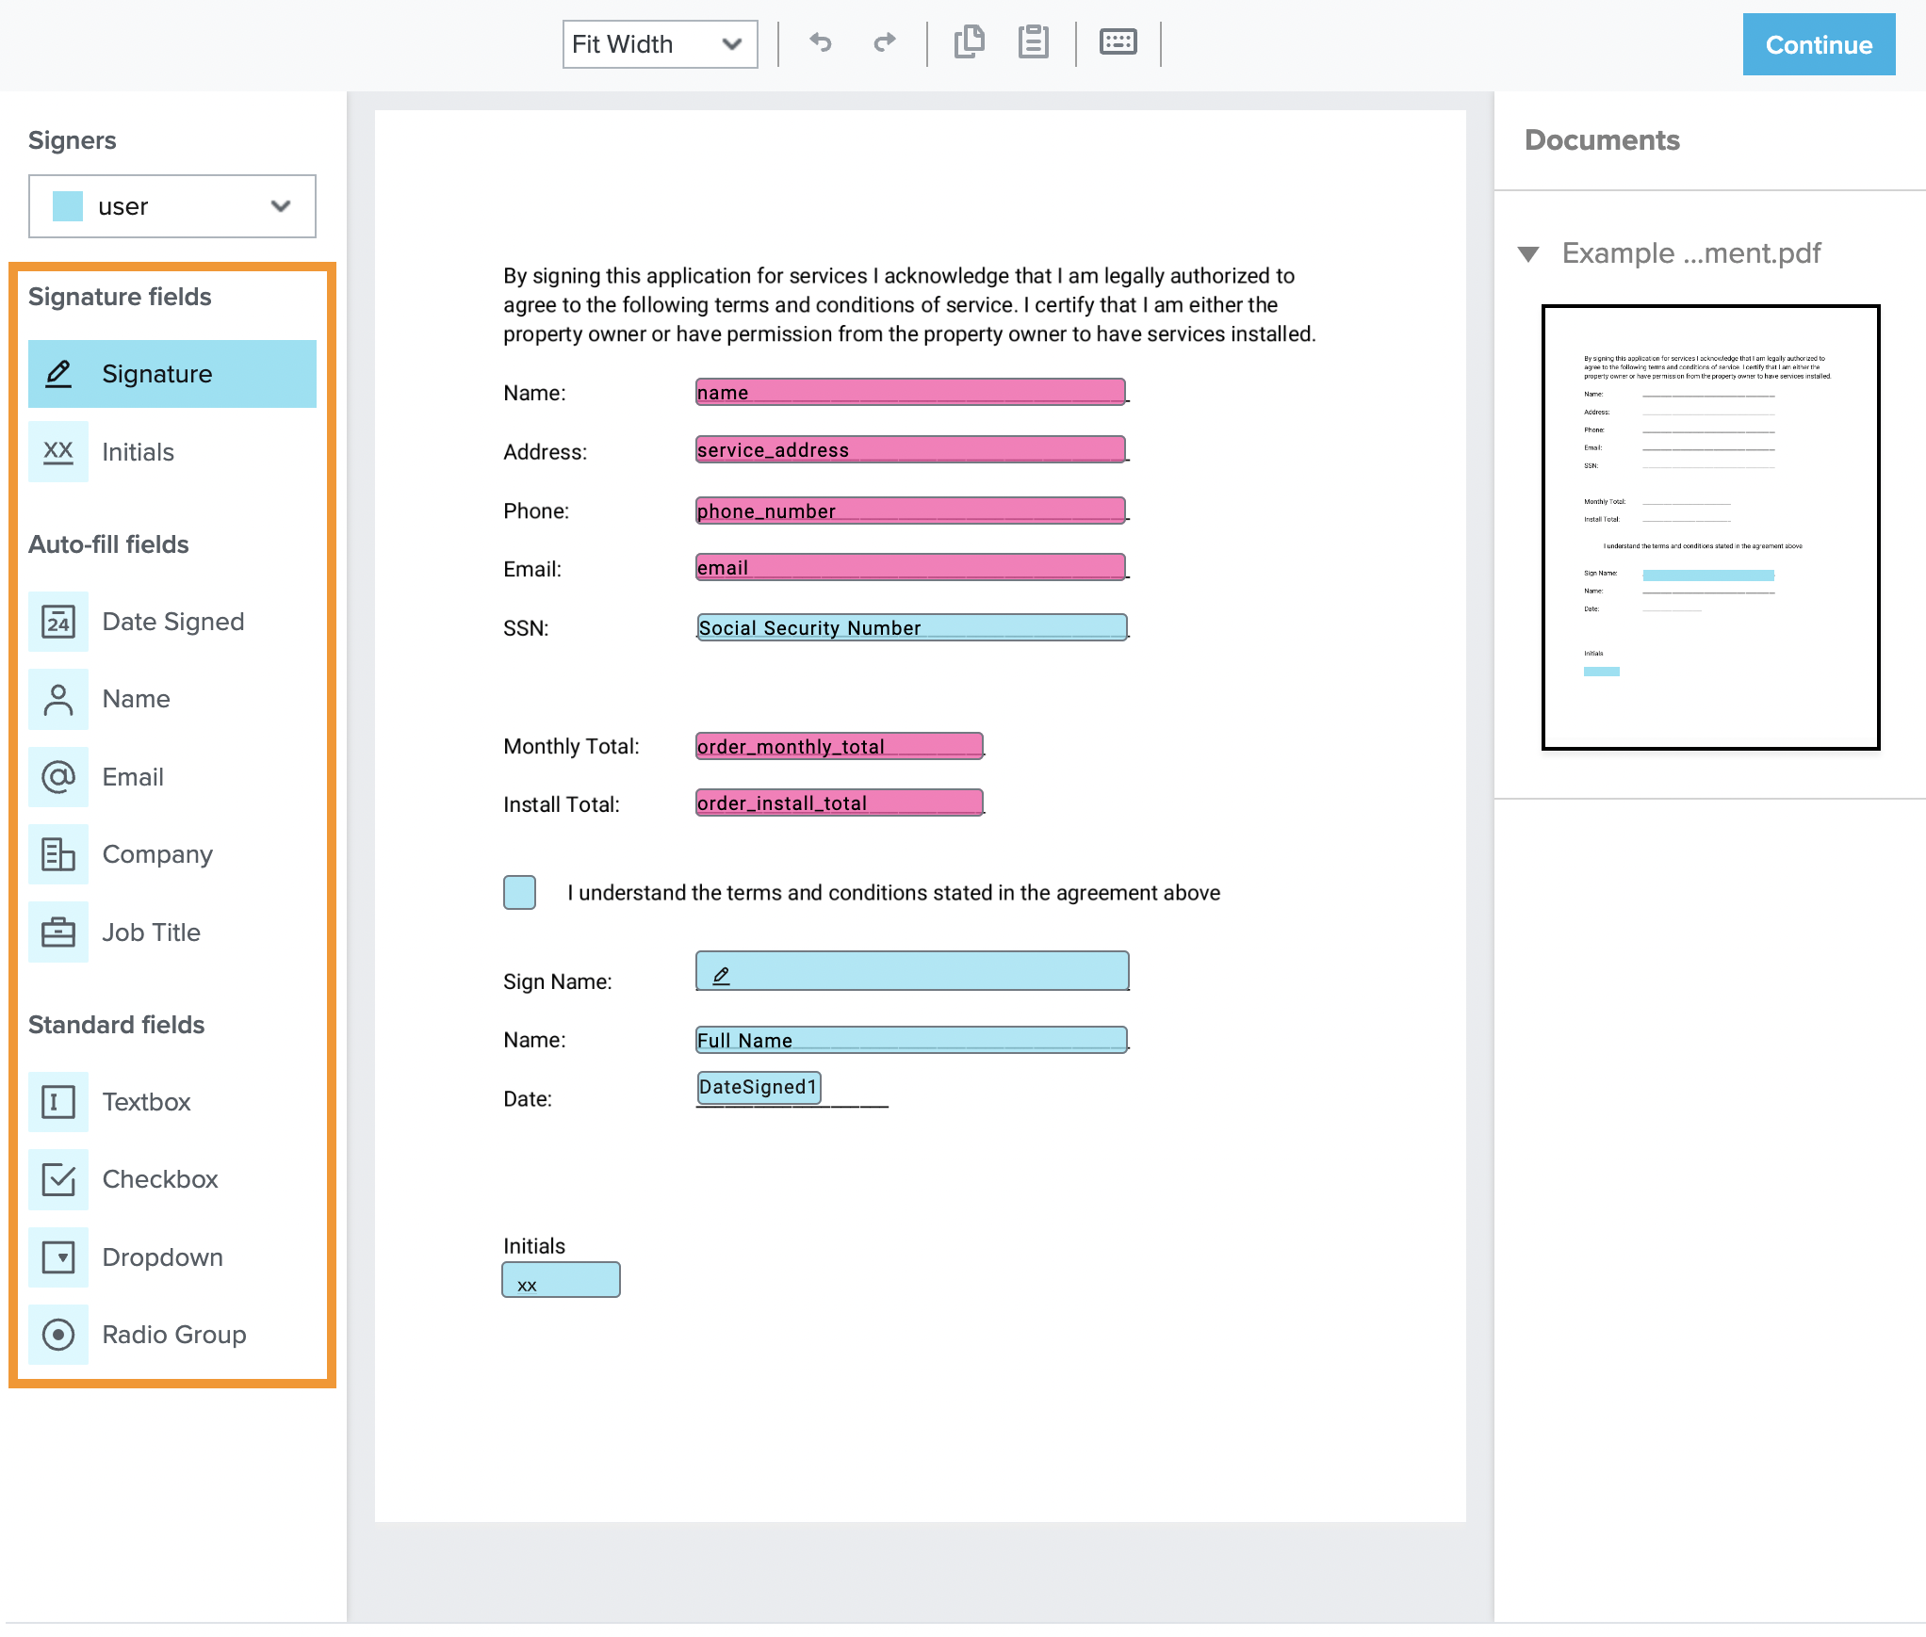The image size is (1926, 1637).
Task: Select the Textbox standard field
Action: [145, 1101]
